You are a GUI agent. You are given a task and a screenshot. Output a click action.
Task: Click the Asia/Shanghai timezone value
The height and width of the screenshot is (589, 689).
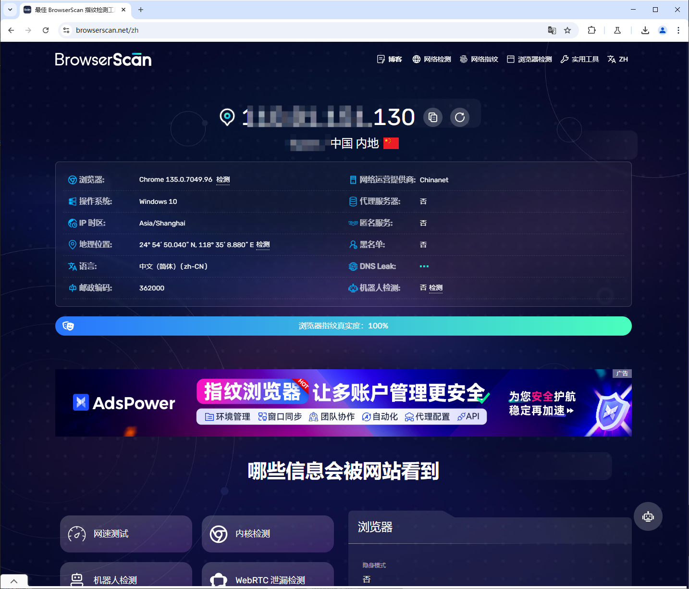(162, 223)
